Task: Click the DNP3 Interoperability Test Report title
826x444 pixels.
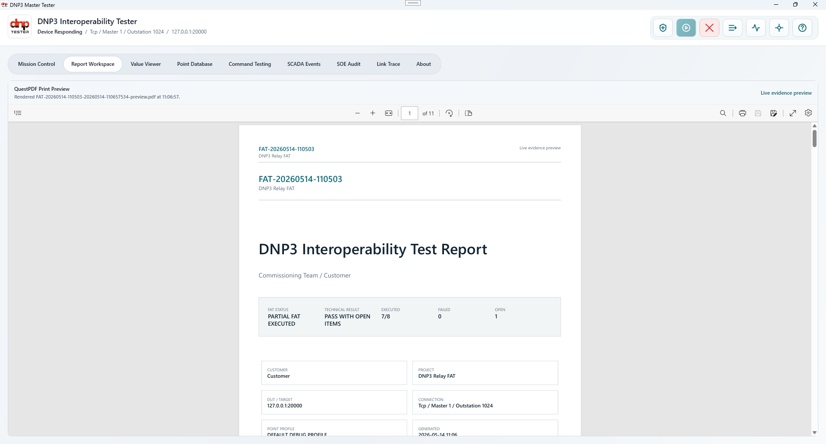Action: point(373,249)
